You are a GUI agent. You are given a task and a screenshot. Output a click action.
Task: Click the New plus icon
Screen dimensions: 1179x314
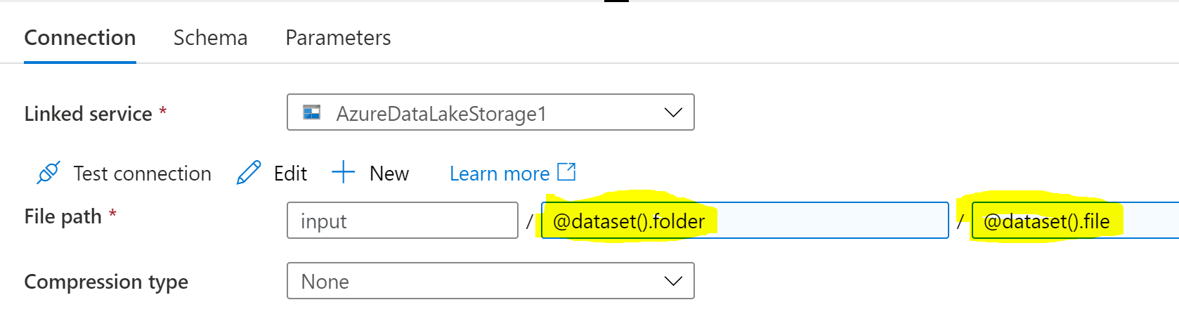coord(343,173)
